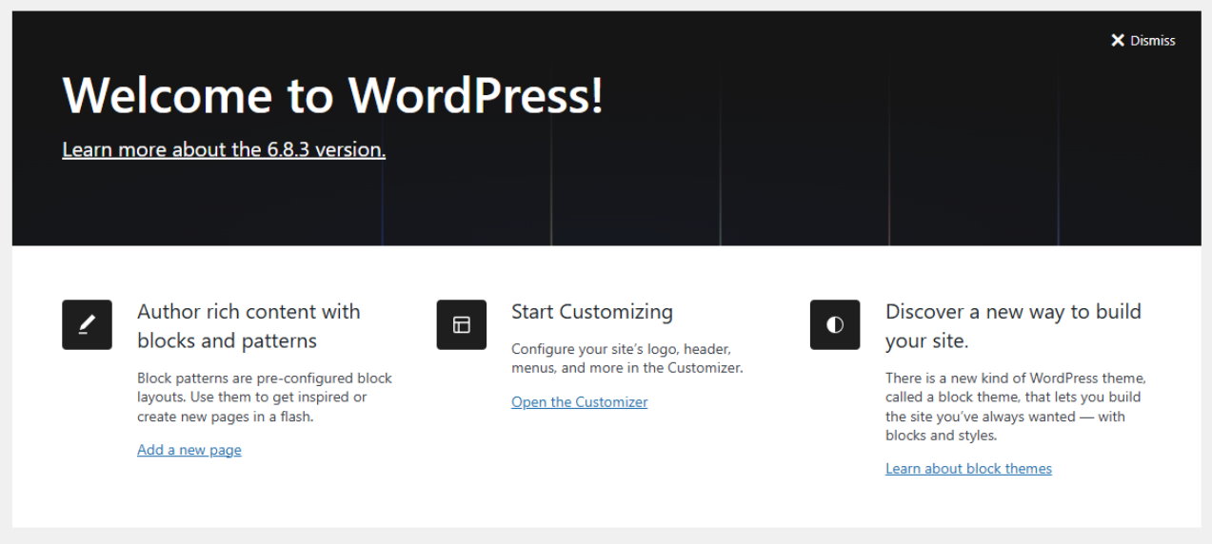Follow the 'Add a new page' link
Viewport: 1212px width, 544px height.
point(189,450)
